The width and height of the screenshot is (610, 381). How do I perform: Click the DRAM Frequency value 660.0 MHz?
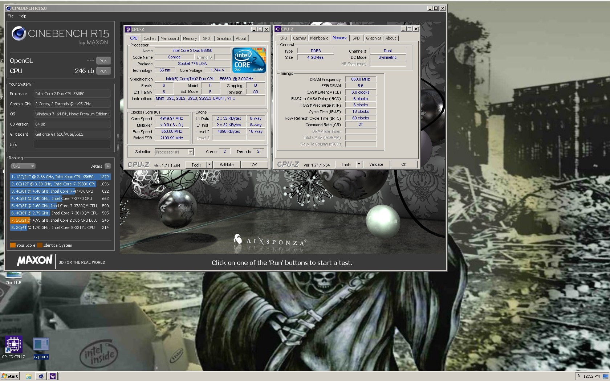[361, 79]
